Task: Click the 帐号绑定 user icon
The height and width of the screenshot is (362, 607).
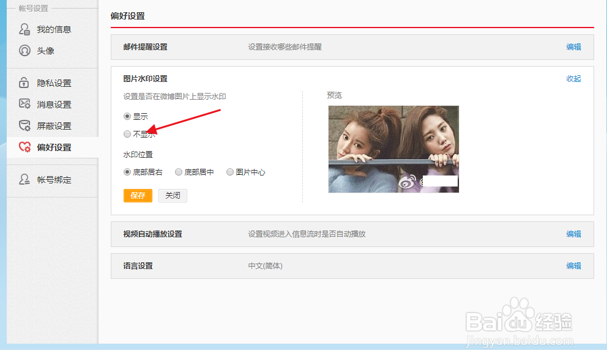Action: click(24, 179)
